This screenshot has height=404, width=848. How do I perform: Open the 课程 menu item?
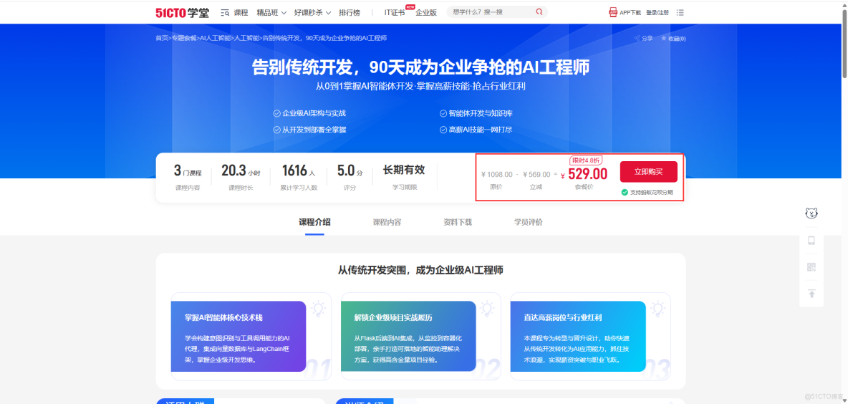[x=241, y=12]
